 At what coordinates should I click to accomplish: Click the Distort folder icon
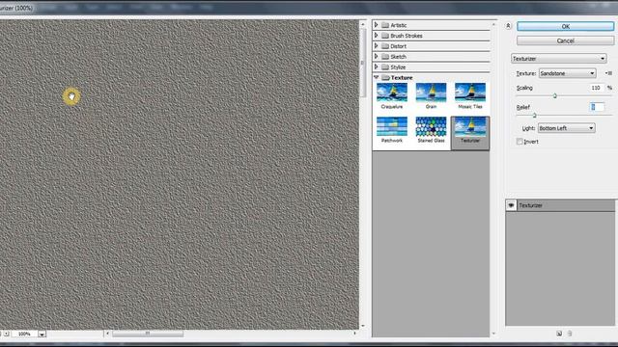tap(385, 46)
